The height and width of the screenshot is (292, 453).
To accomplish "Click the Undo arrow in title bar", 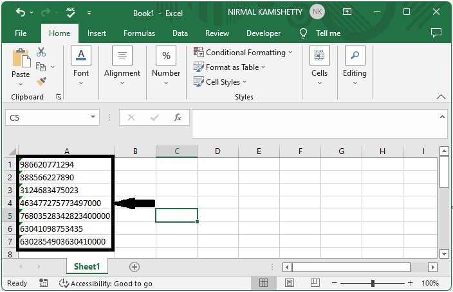I will (x=21, y=12).
